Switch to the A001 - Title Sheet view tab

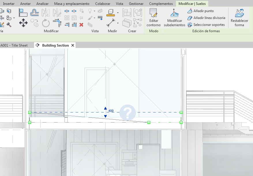tap(14, 45)
